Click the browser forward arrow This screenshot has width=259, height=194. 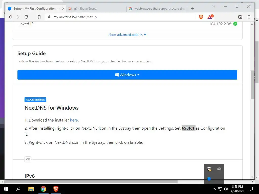(x=18, y=17)
